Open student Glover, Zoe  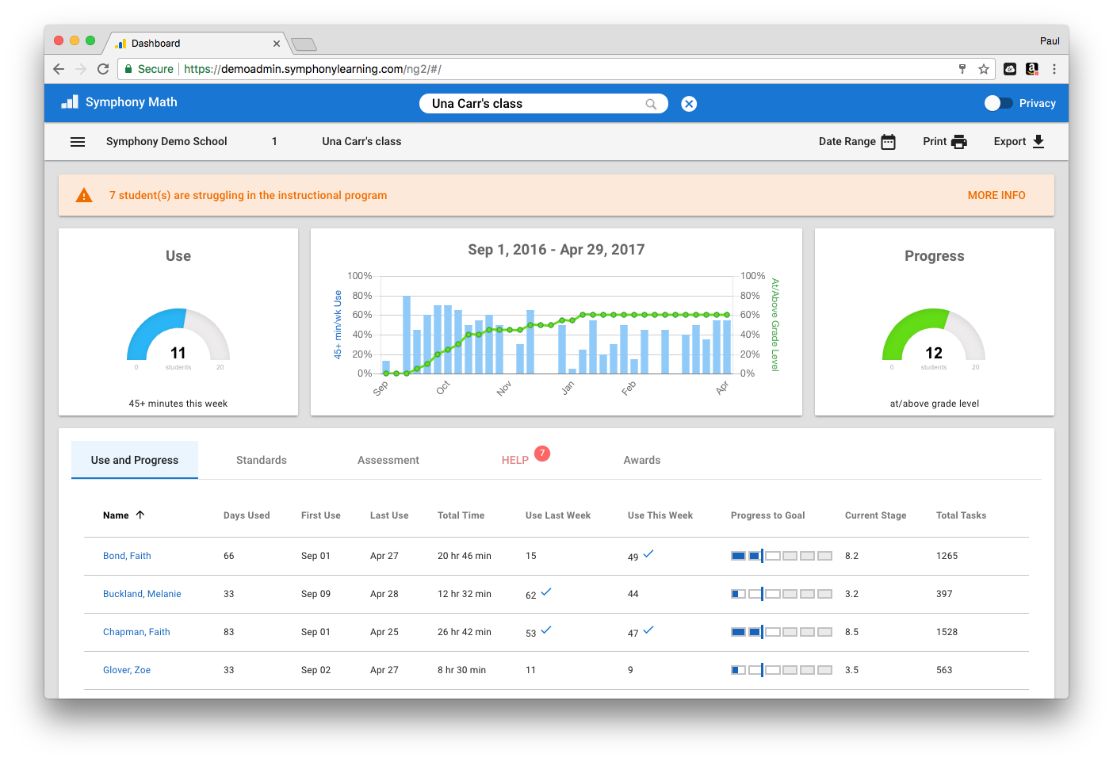pos(127,670)
